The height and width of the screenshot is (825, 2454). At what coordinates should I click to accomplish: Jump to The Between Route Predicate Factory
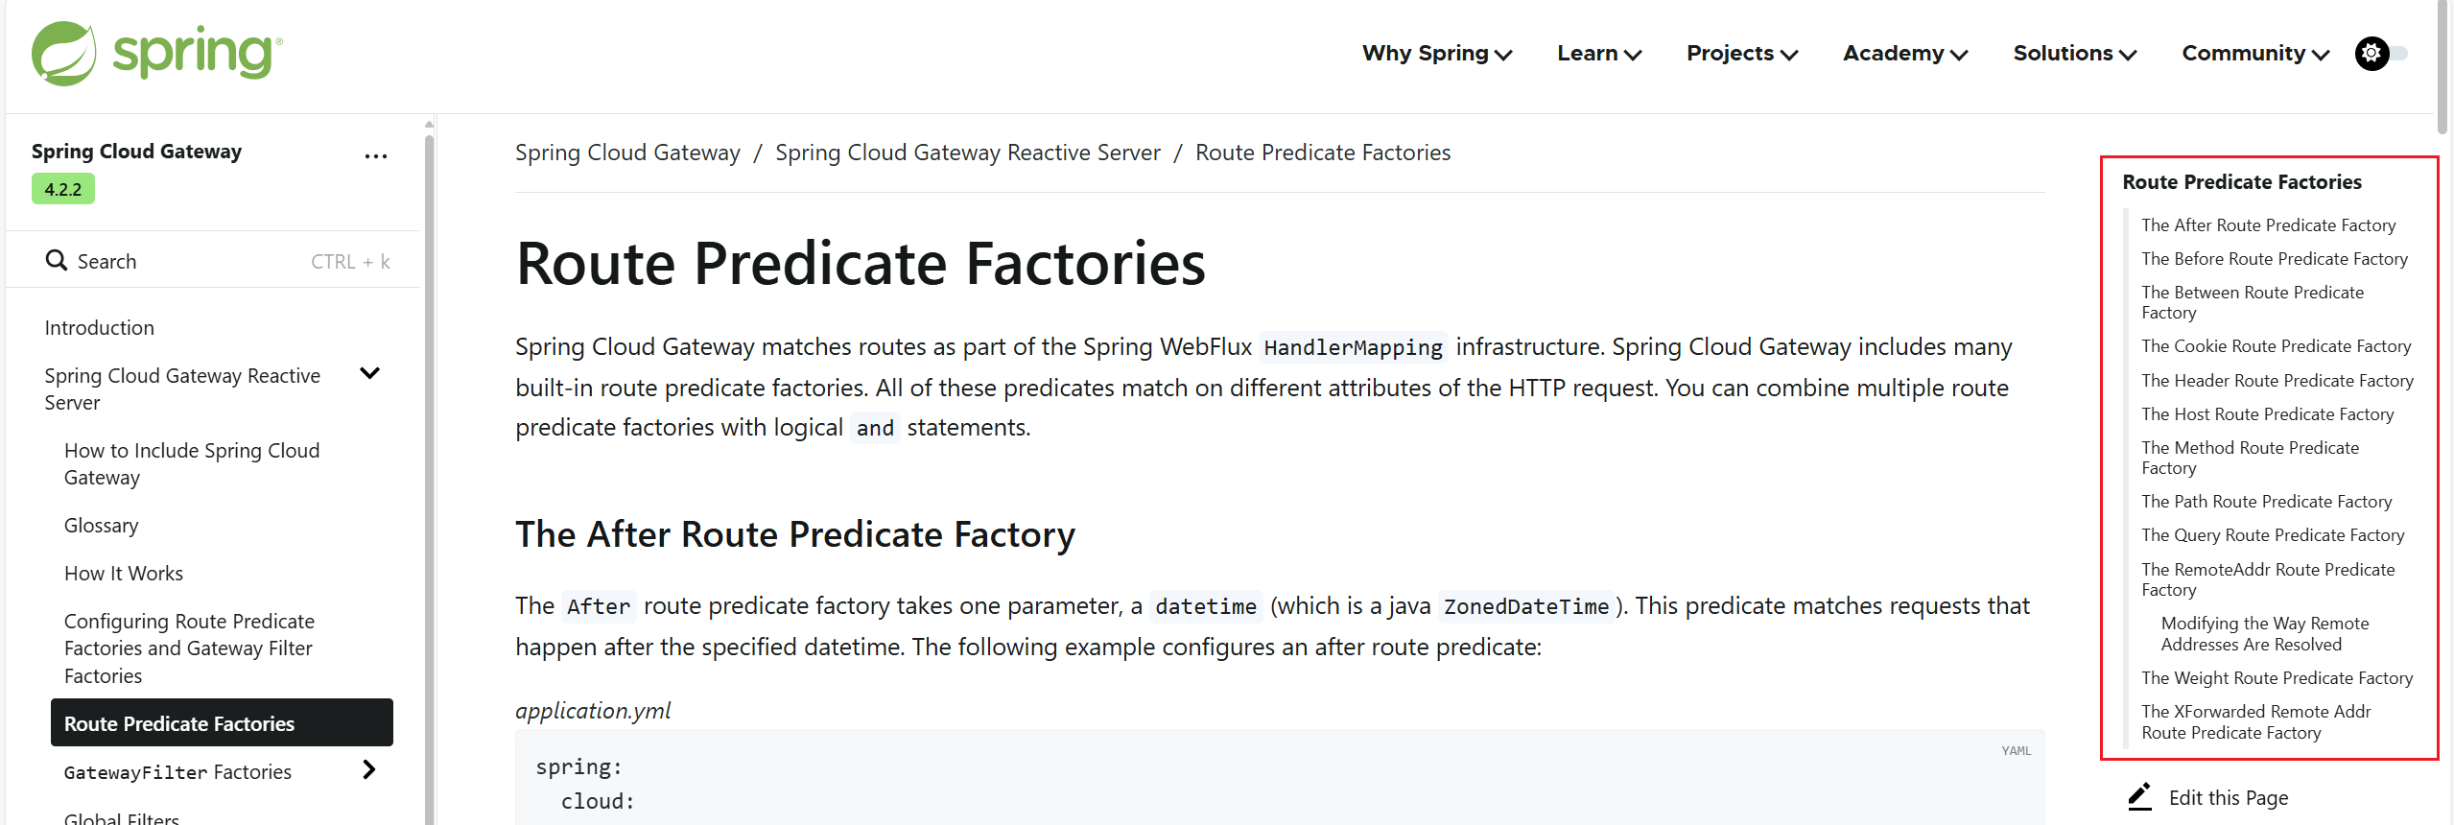pyautogui.click(x=2252, y=302)
